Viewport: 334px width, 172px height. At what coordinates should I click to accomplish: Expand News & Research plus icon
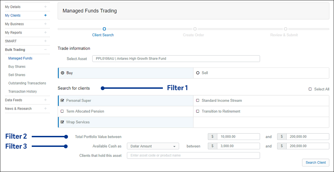pos(45,109)
